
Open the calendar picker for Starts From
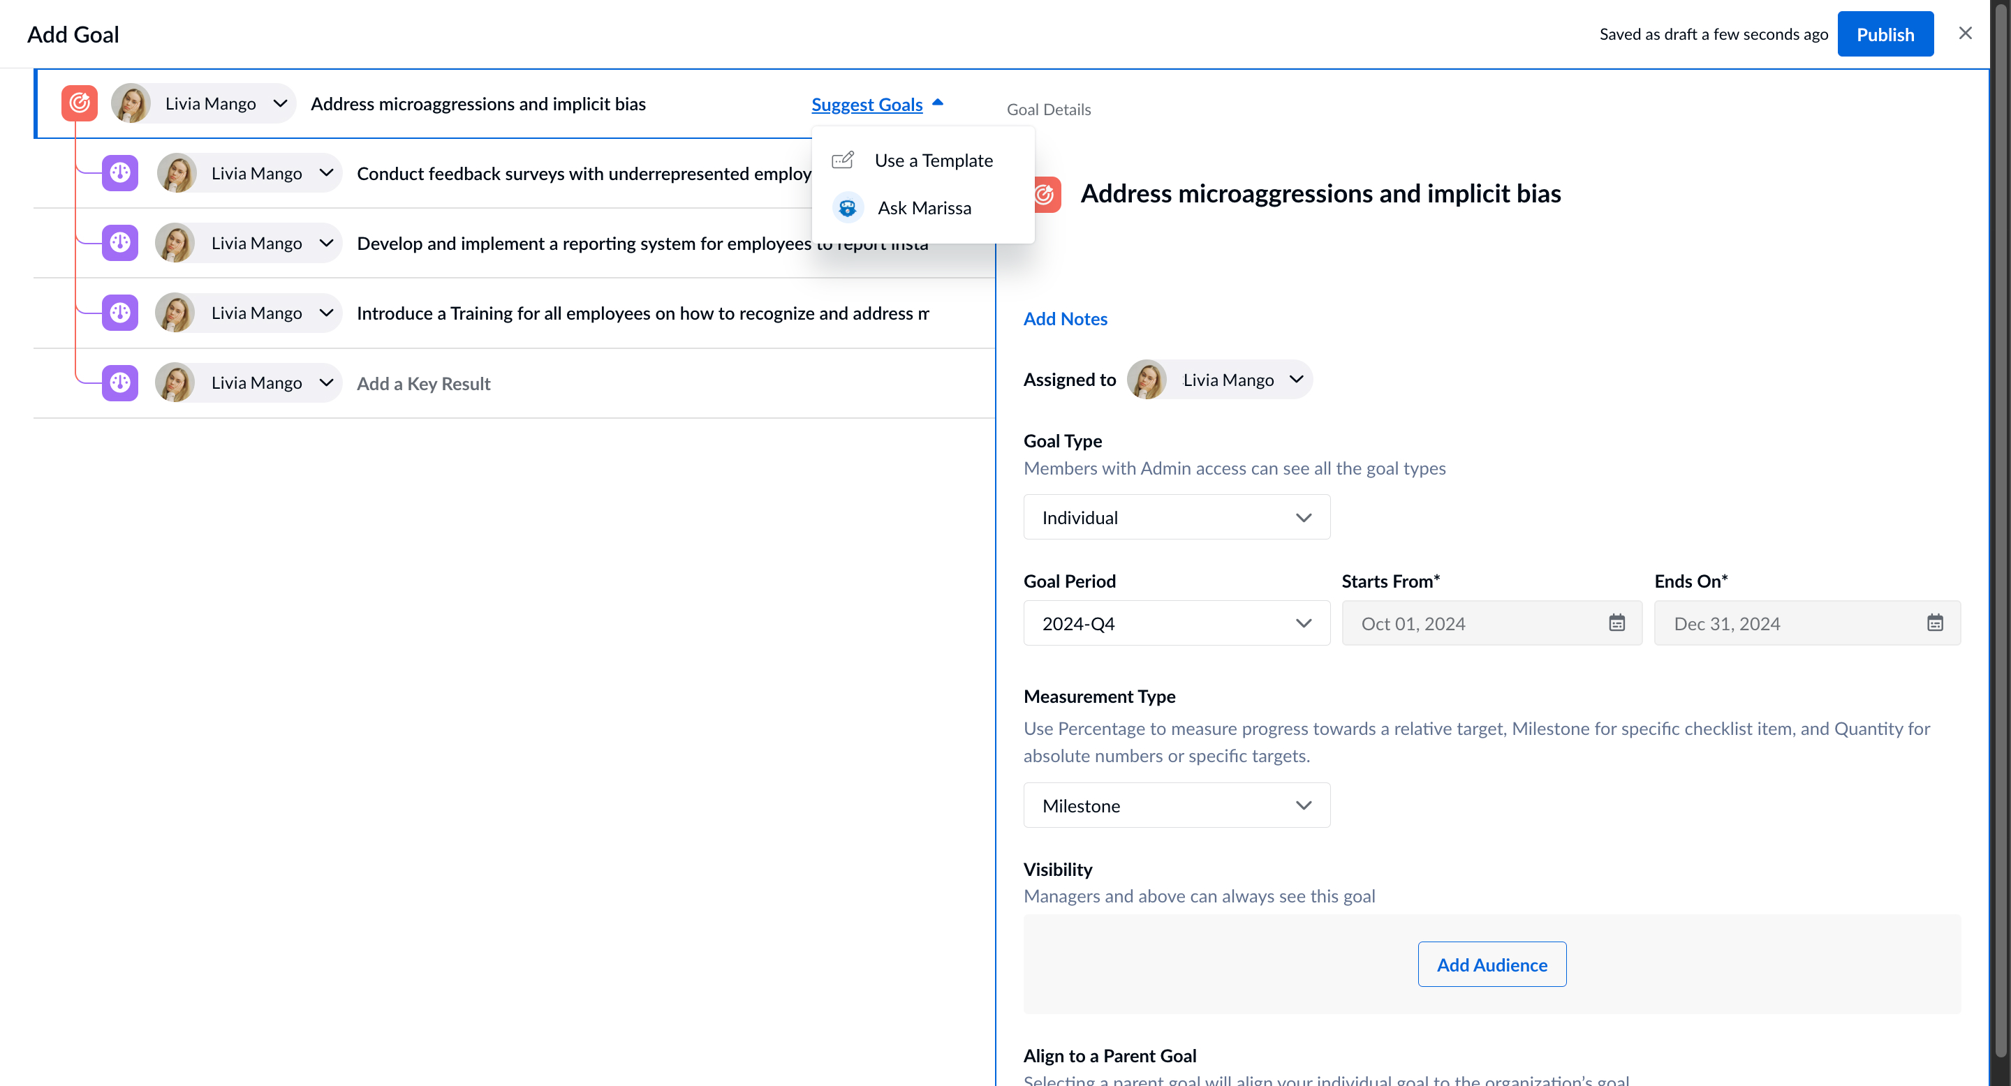click(1616, 623)
